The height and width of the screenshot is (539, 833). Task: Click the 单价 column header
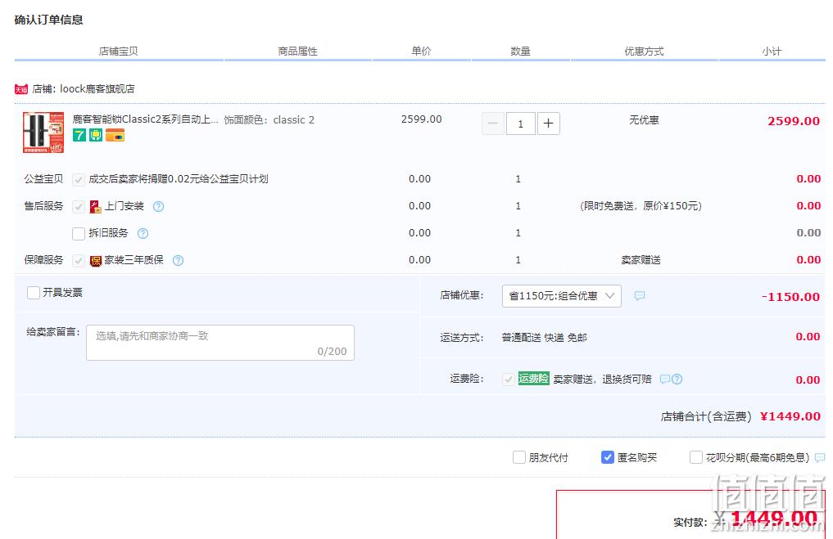[x=421, y=51]
